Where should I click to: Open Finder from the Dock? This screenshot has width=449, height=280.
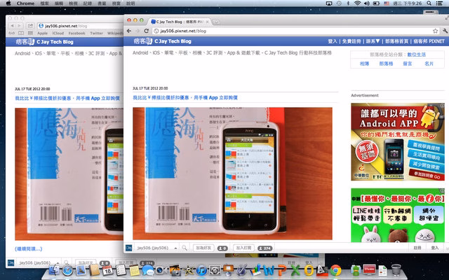(x=54, y=269)
